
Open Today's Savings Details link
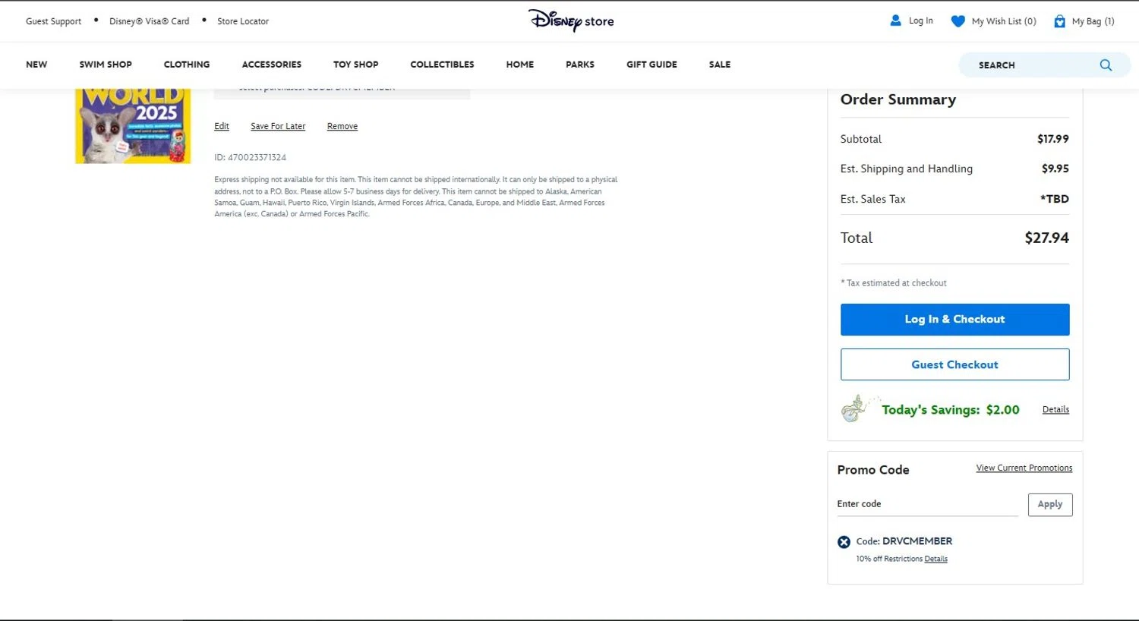tap(1055, 409)
